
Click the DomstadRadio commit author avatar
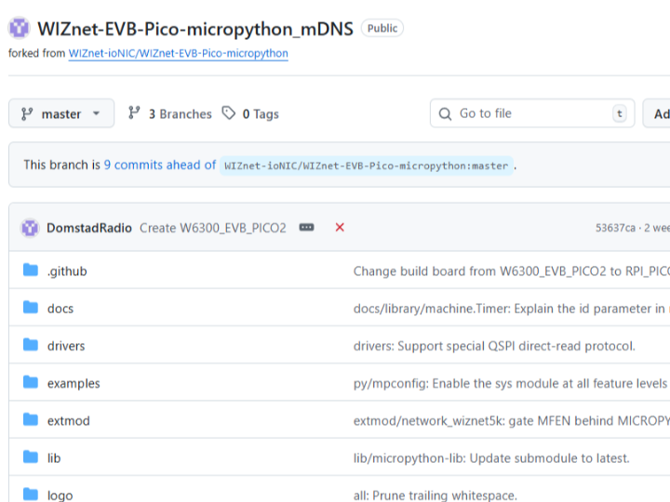tap(31, 228)
